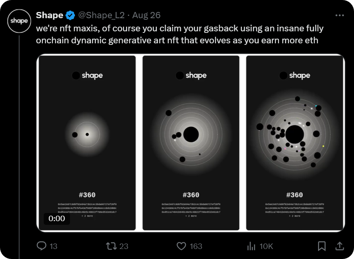Click the middle #360 NFT card
Viewport: 354px width, 259px height.
point(191,143)
